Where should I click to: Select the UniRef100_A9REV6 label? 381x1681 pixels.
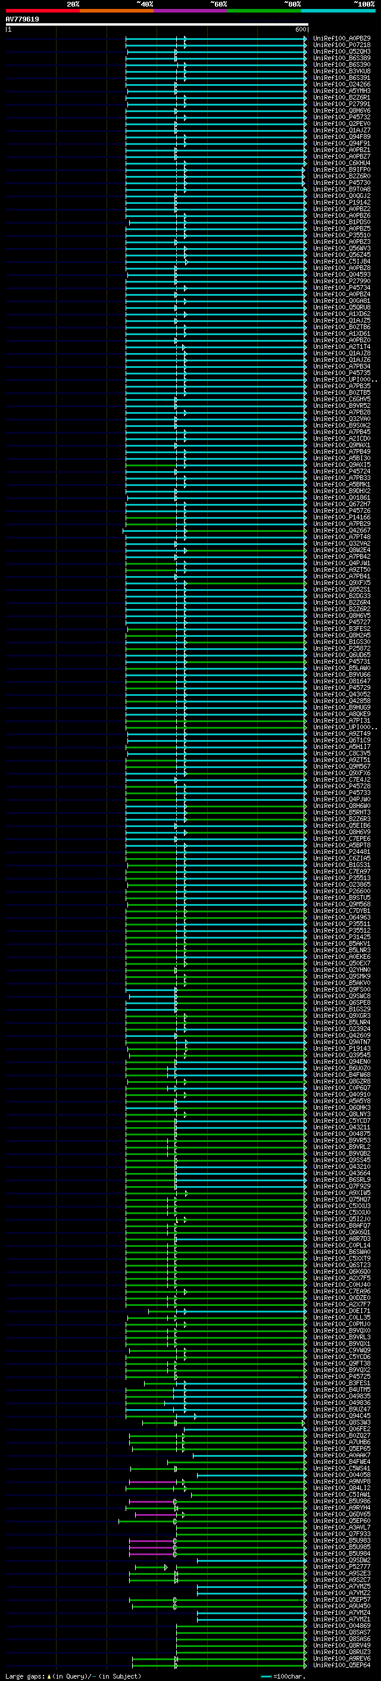tap(342, 1658)
